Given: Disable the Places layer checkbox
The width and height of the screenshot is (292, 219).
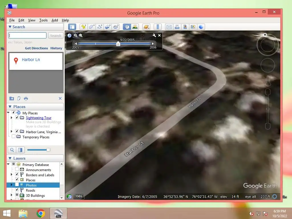Looking at the screenshot, I should [17, 179].
